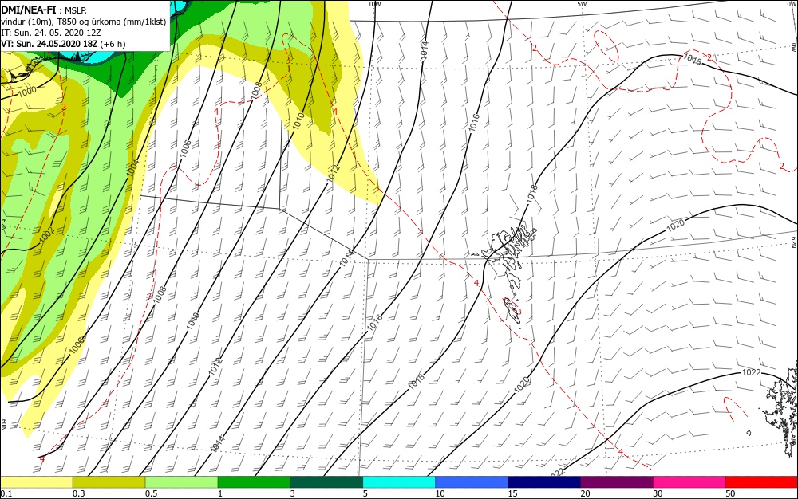Pick the dark green 3–5 legend swatch
This screenshot has width=798, height=499.
coord(326,482)
